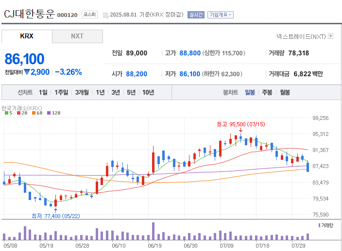Click the NXT help question-mark icon
The width and height of the screenshot is (342, 251).
click(x=331, y=36)
